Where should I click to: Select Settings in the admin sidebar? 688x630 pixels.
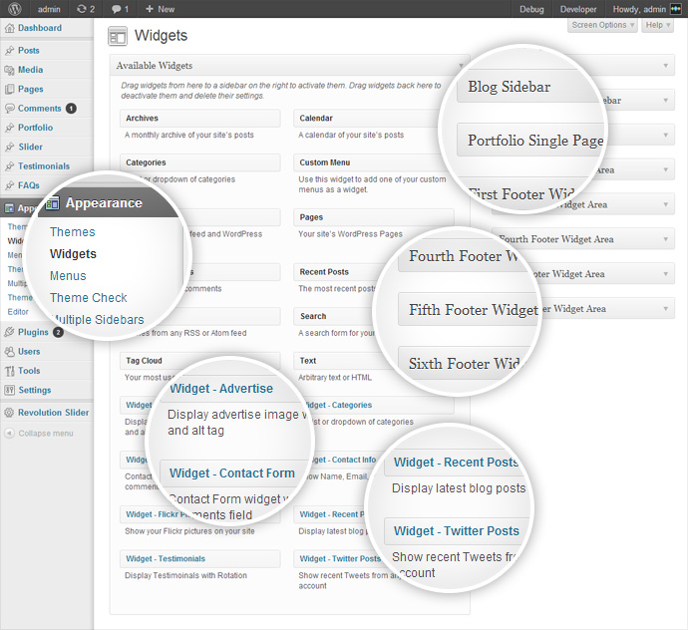34,390
